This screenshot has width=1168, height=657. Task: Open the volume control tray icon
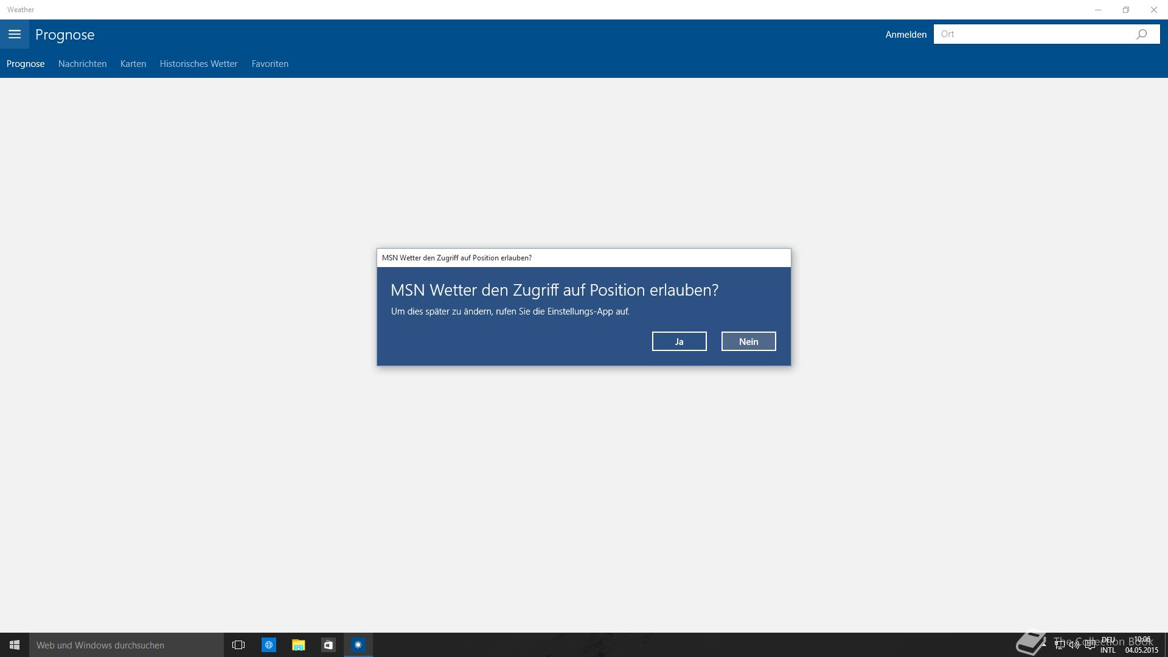point(1074,645)
